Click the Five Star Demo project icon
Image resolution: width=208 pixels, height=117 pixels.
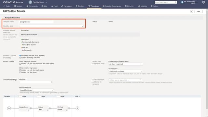[30, 2]
